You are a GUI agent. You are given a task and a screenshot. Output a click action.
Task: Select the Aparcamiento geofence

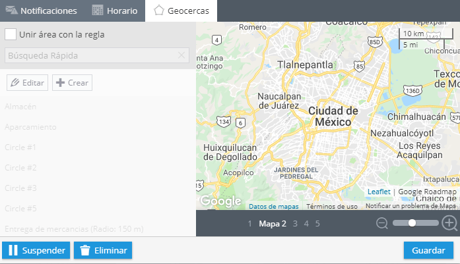(30, 127)
